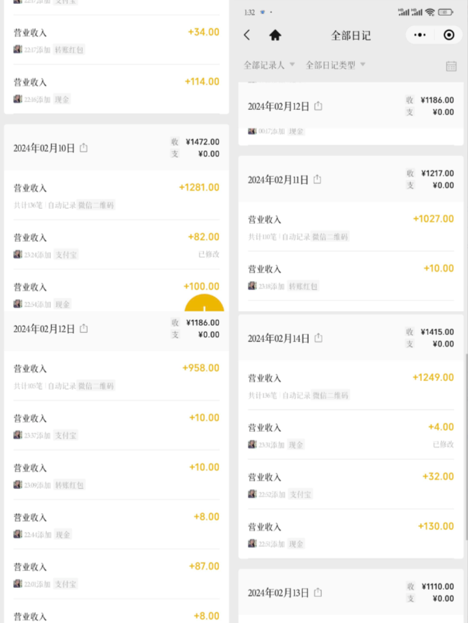Open the calendar date picker icon
Viewport: 468px width, 623px height.
(451, 66)
